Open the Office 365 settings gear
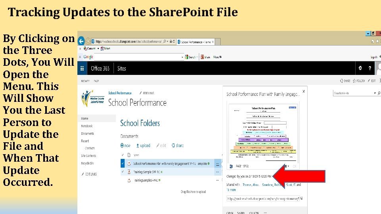381x214 pixels. tap(360, 68)
